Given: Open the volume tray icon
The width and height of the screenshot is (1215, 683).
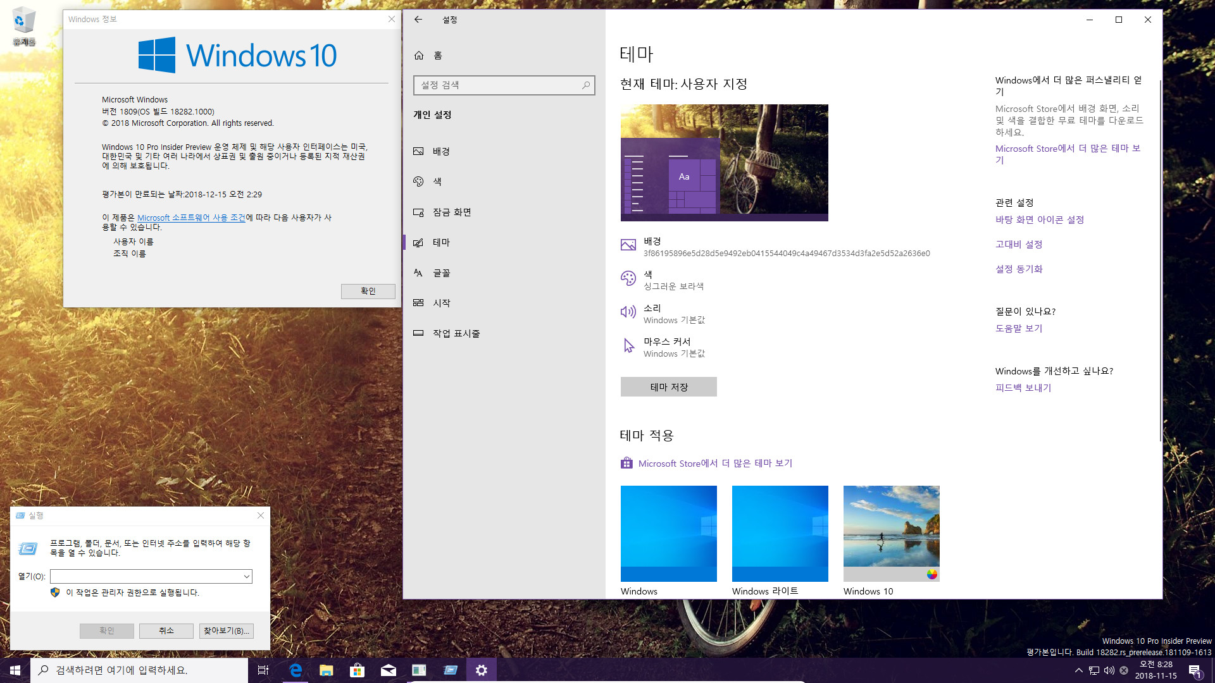Looking at the screenshot, I should (x=1109, y=670).
